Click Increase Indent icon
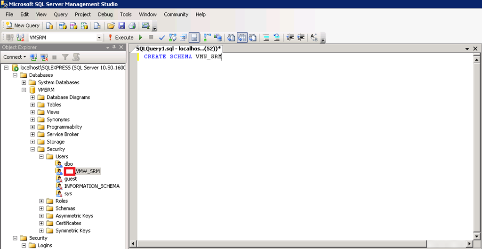The width and height of the screenshot is (482, 249). (x=301, y=38)
